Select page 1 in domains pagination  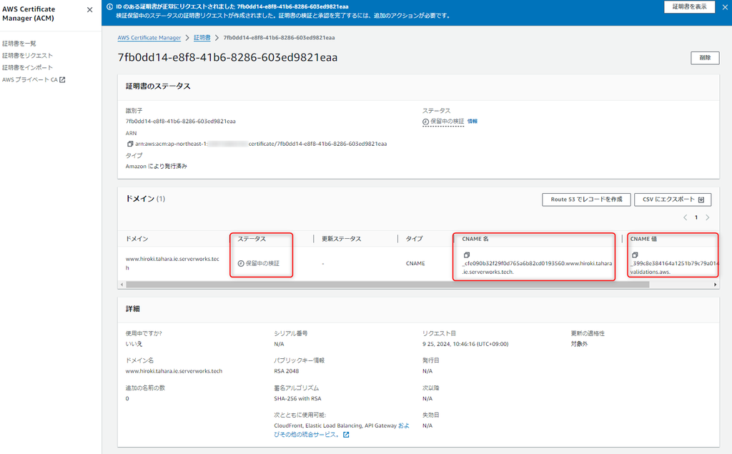[696, 217]
